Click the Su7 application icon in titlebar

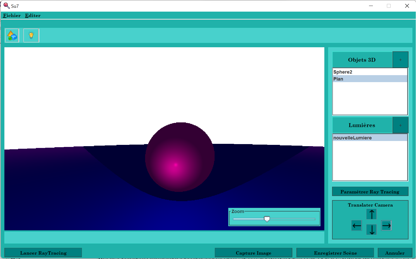[6, 5]
